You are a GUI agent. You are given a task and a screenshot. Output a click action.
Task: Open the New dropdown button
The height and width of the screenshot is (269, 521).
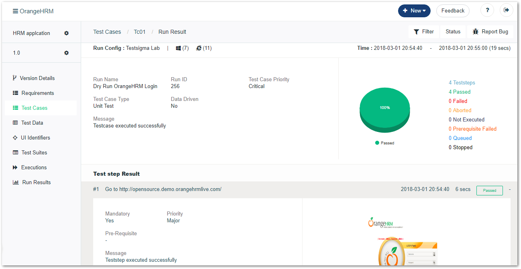414,11
